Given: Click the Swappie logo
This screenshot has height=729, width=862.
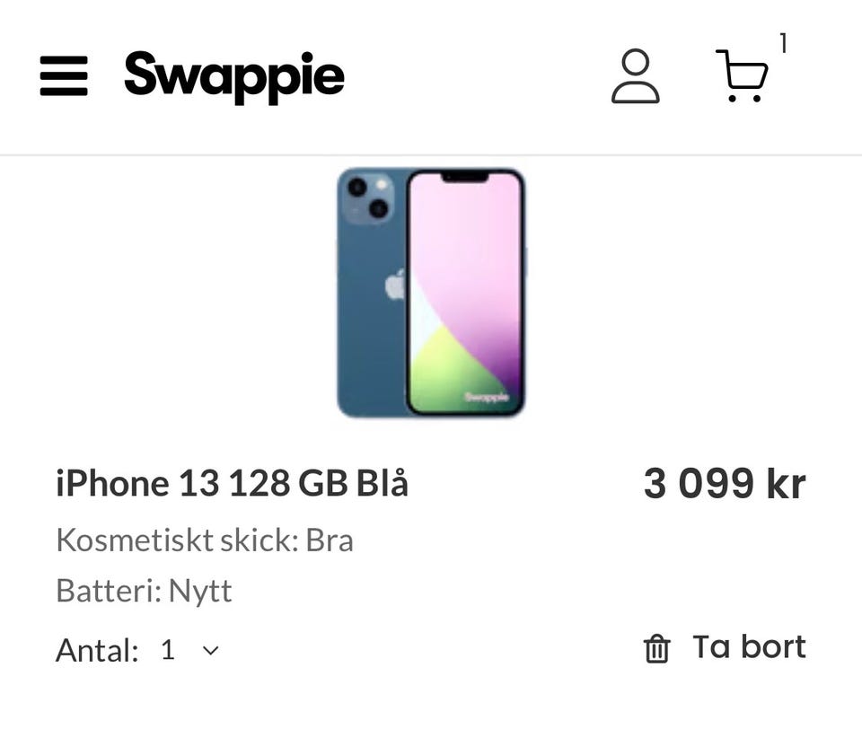Looking at the screenshot, I should pyautogui.click(x=234, y=75).
